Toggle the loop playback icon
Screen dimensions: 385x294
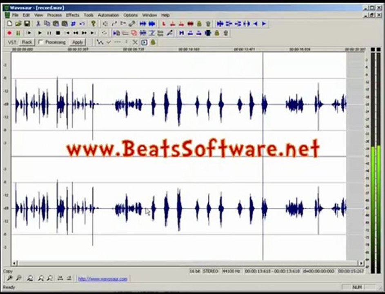coord(105,33)
